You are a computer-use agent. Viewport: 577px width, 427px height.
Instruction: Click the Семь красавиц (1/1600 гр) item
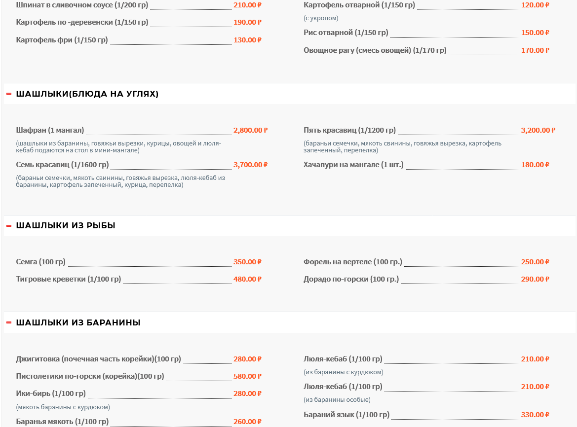62,165
